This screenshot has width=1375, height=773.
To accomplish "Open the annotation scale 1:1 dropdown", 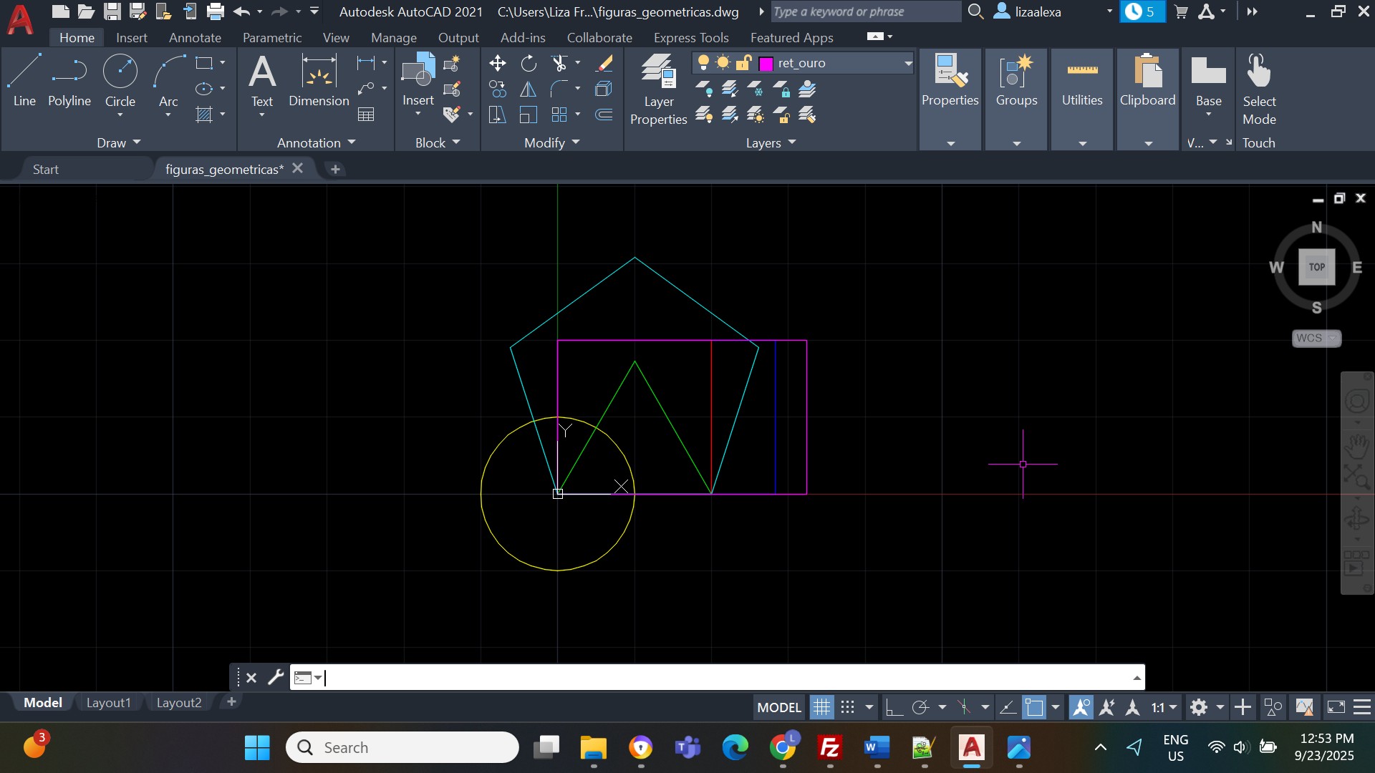I will pos(1164,708).
